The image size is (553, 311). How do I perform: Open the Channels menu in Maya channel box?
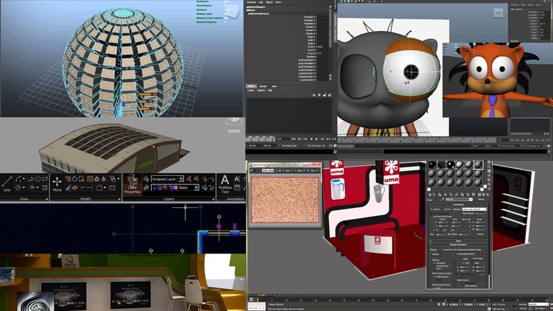pyautogui.click(x=251, y=2)
